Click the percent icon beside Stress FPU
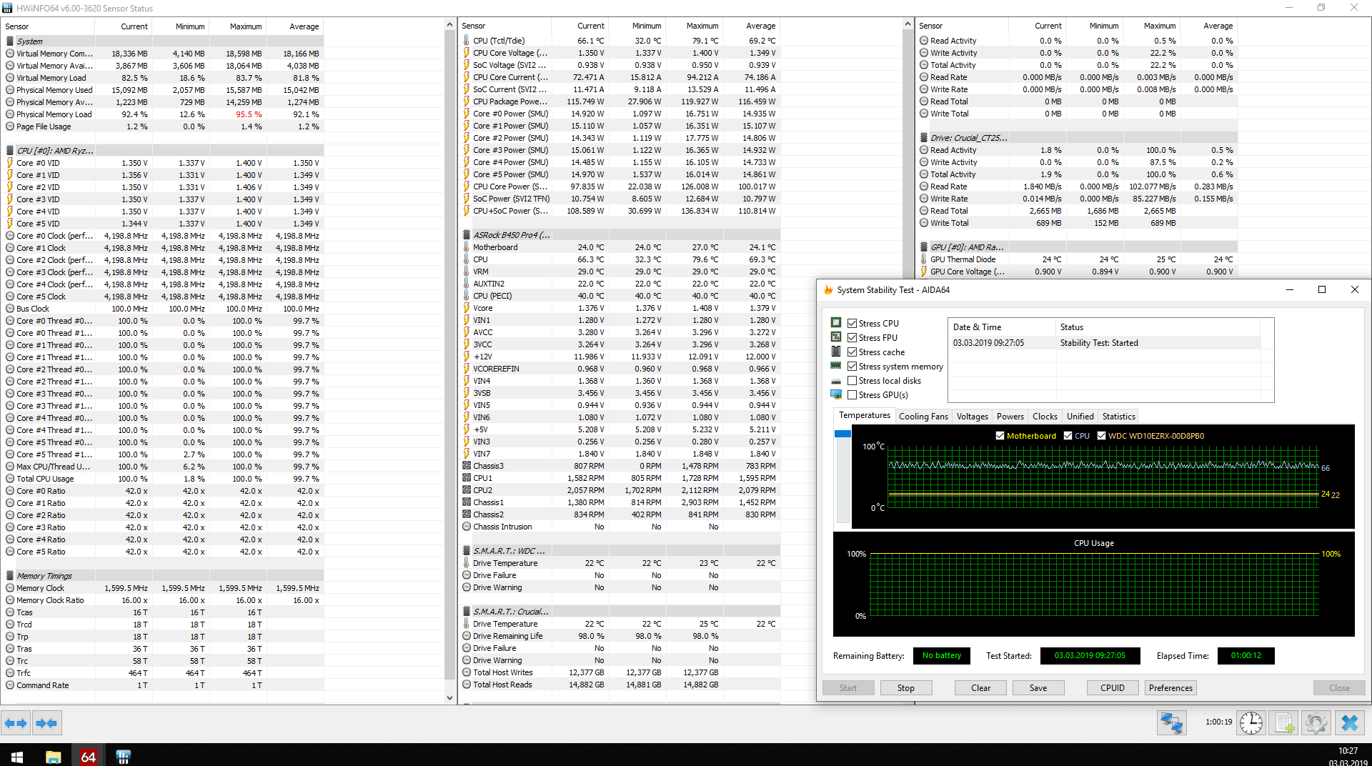 point(836,337)
